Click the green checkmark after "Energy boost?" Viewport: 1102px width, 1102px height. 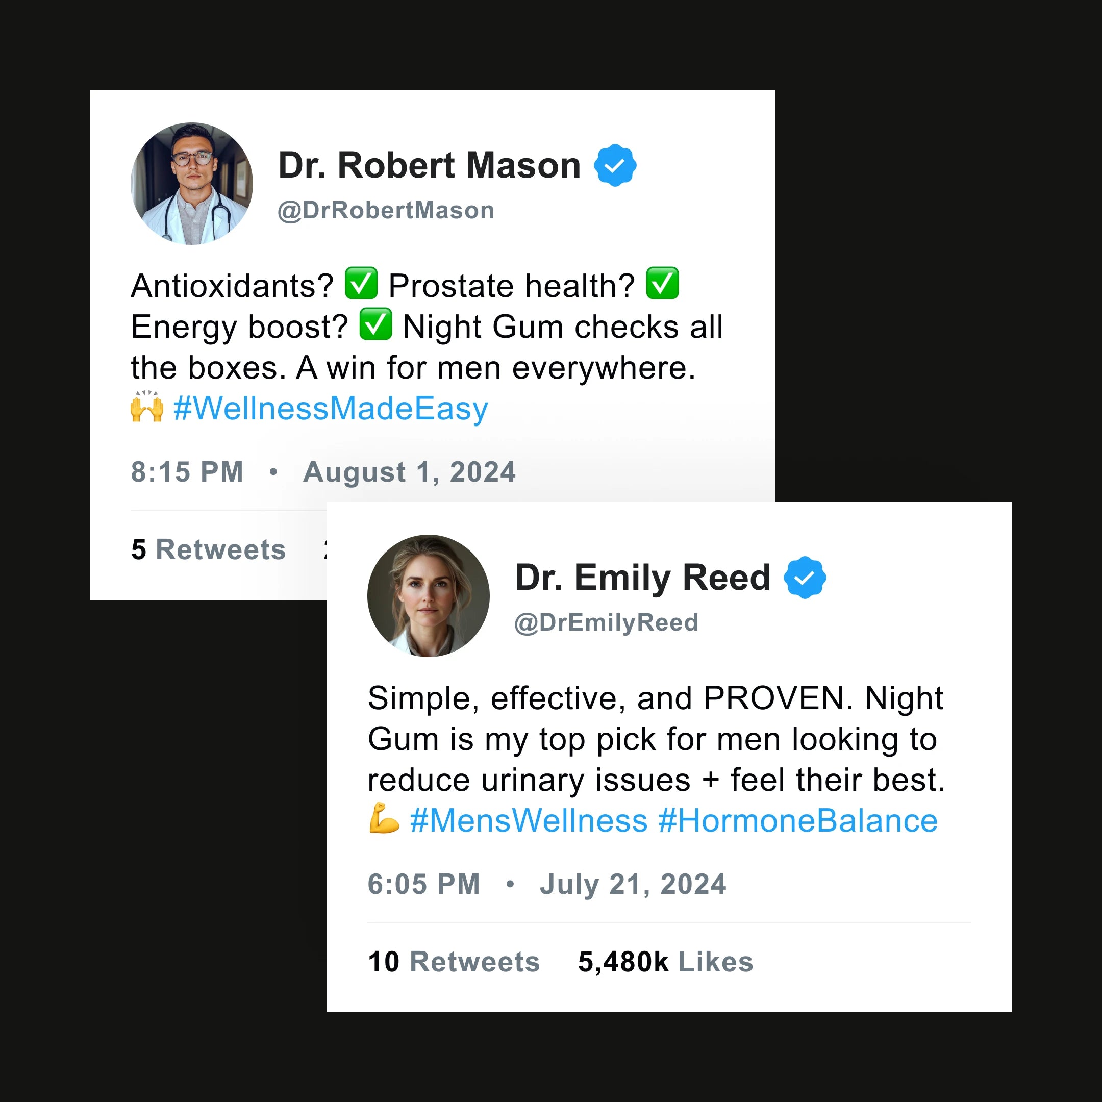375,324
